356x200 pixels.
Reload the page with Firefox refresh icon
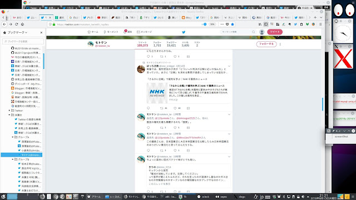click(x=16, y=24)
